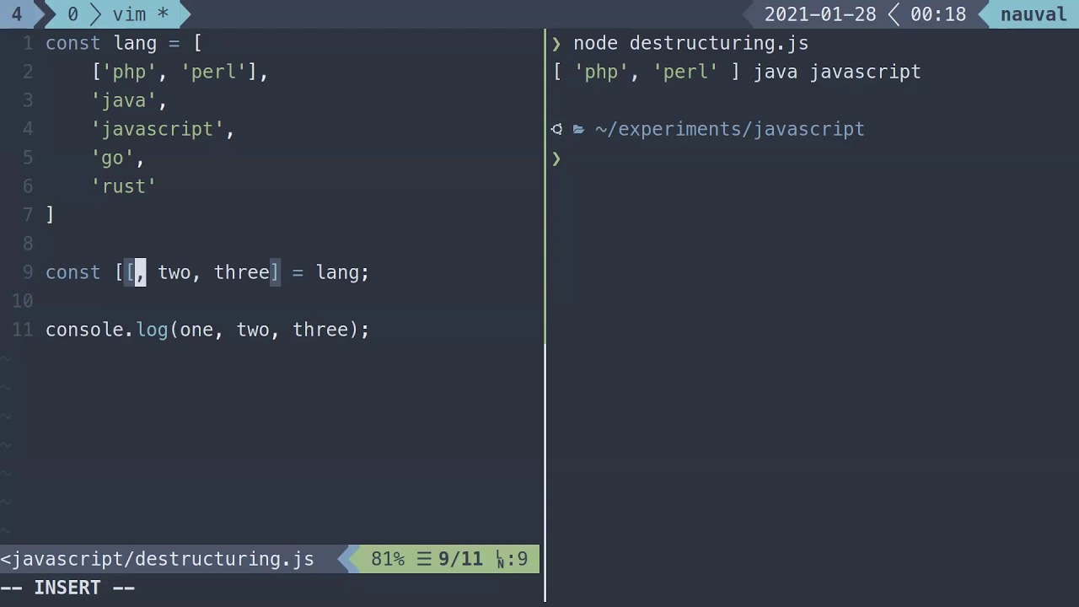
Task: Click the cursor block on line 9
Action: click(x=141, y=272)
